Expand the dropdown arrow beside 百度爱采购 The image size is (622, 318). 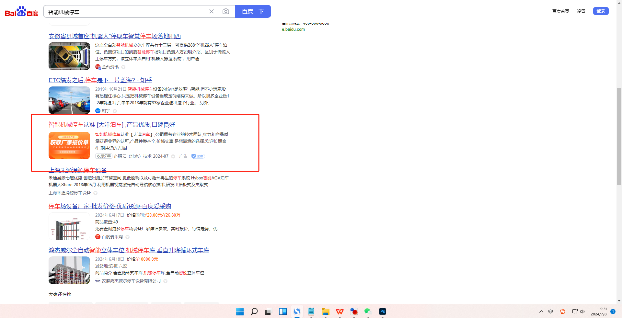point(128,237)
